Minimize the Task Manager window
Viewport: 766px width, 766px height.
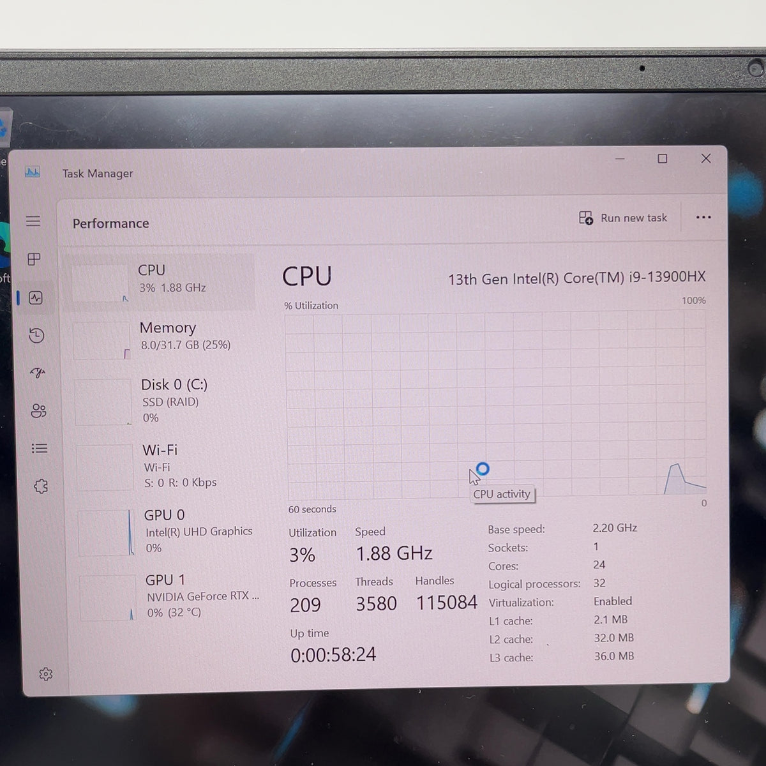pyautogui.click(x=620, y=158)
